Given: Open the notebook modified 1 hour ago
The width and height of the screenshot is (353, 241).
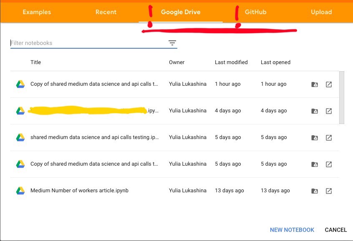Looking at the screenshot, I should click(x=94, y=84).
